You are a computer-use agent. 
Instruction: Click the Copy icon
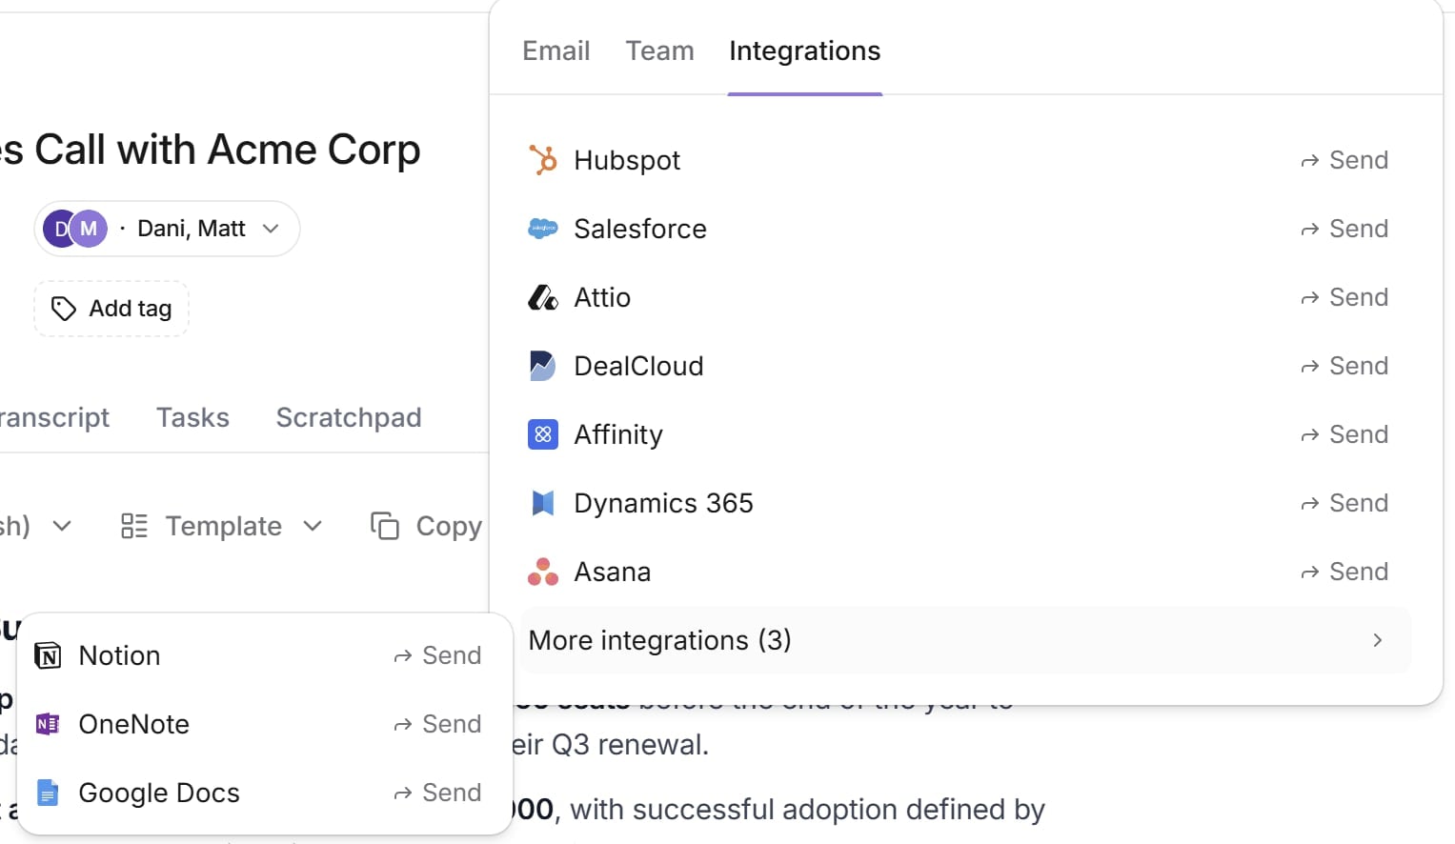(x=385, y=526)
